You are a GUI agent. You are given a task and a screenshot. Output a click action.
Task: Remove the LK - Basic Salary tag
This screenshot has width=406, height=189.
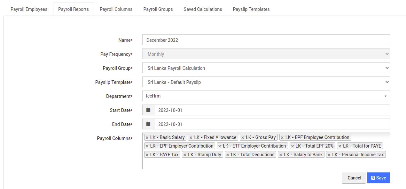(147, 138)
